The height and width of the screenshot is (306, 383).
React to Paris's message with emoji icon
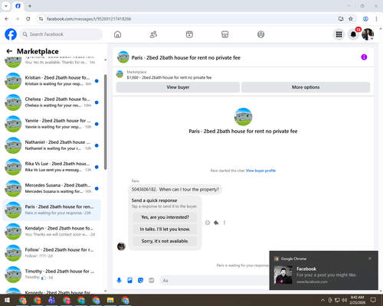tap(208, 223)
